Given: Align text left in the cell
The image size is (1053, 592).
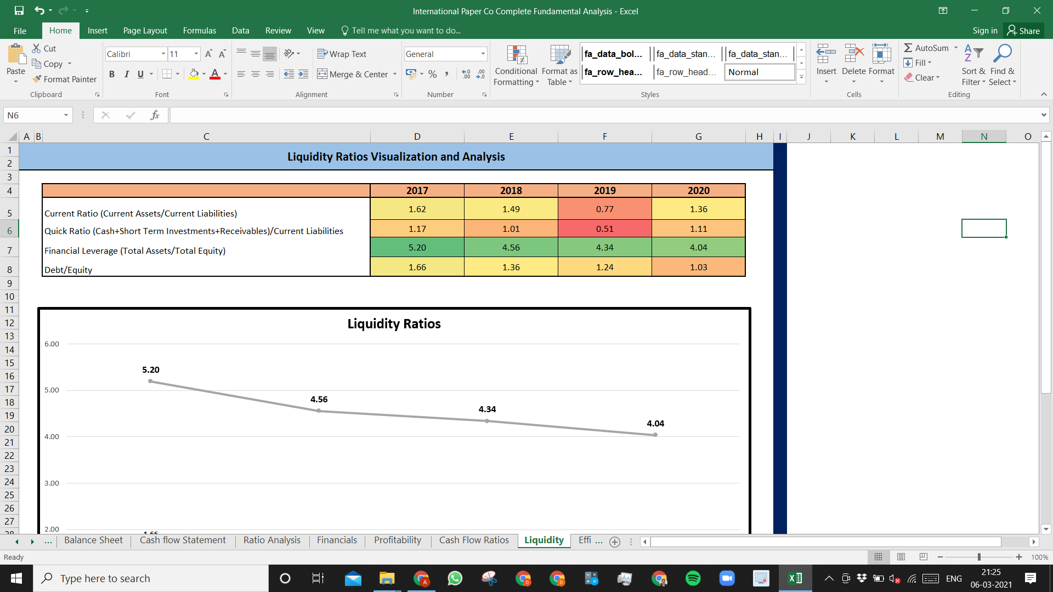Looking at the screenshot, I should coord(241,74).
